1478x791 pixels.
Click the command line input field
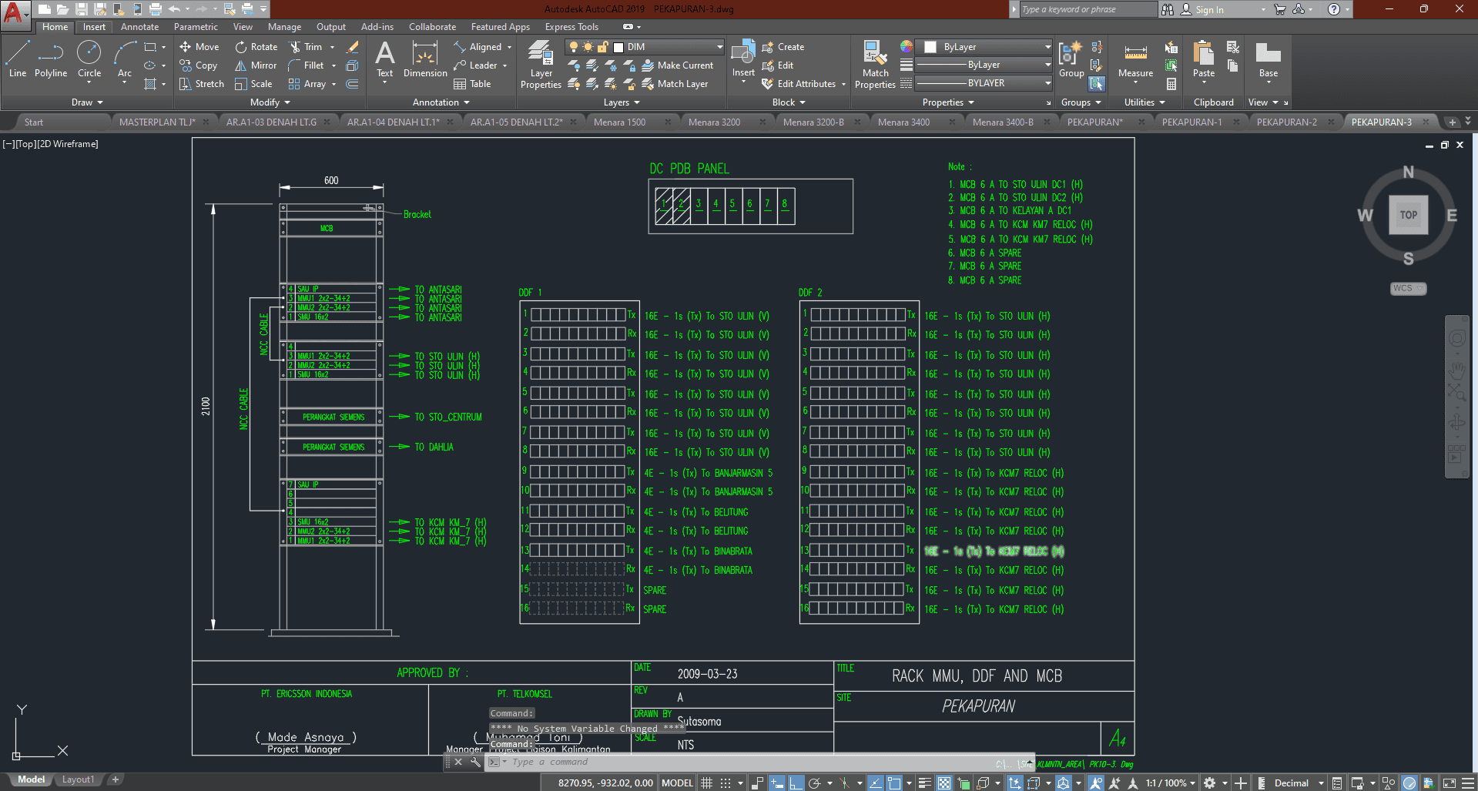pos(693,762)
